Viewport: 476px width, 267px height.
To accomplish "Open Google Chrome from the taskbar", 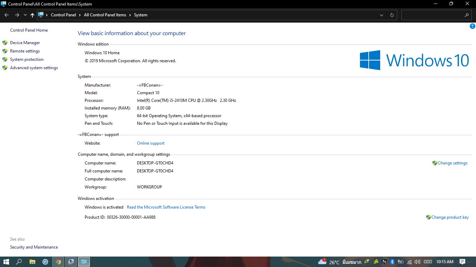I will 58,262.
